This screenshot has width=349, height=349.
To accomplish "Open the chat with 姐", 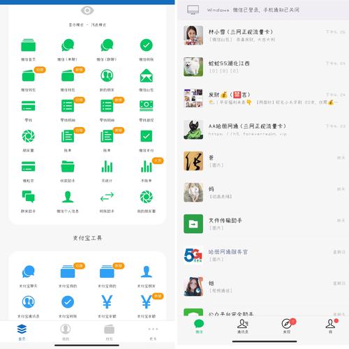I will coord(263,287).
